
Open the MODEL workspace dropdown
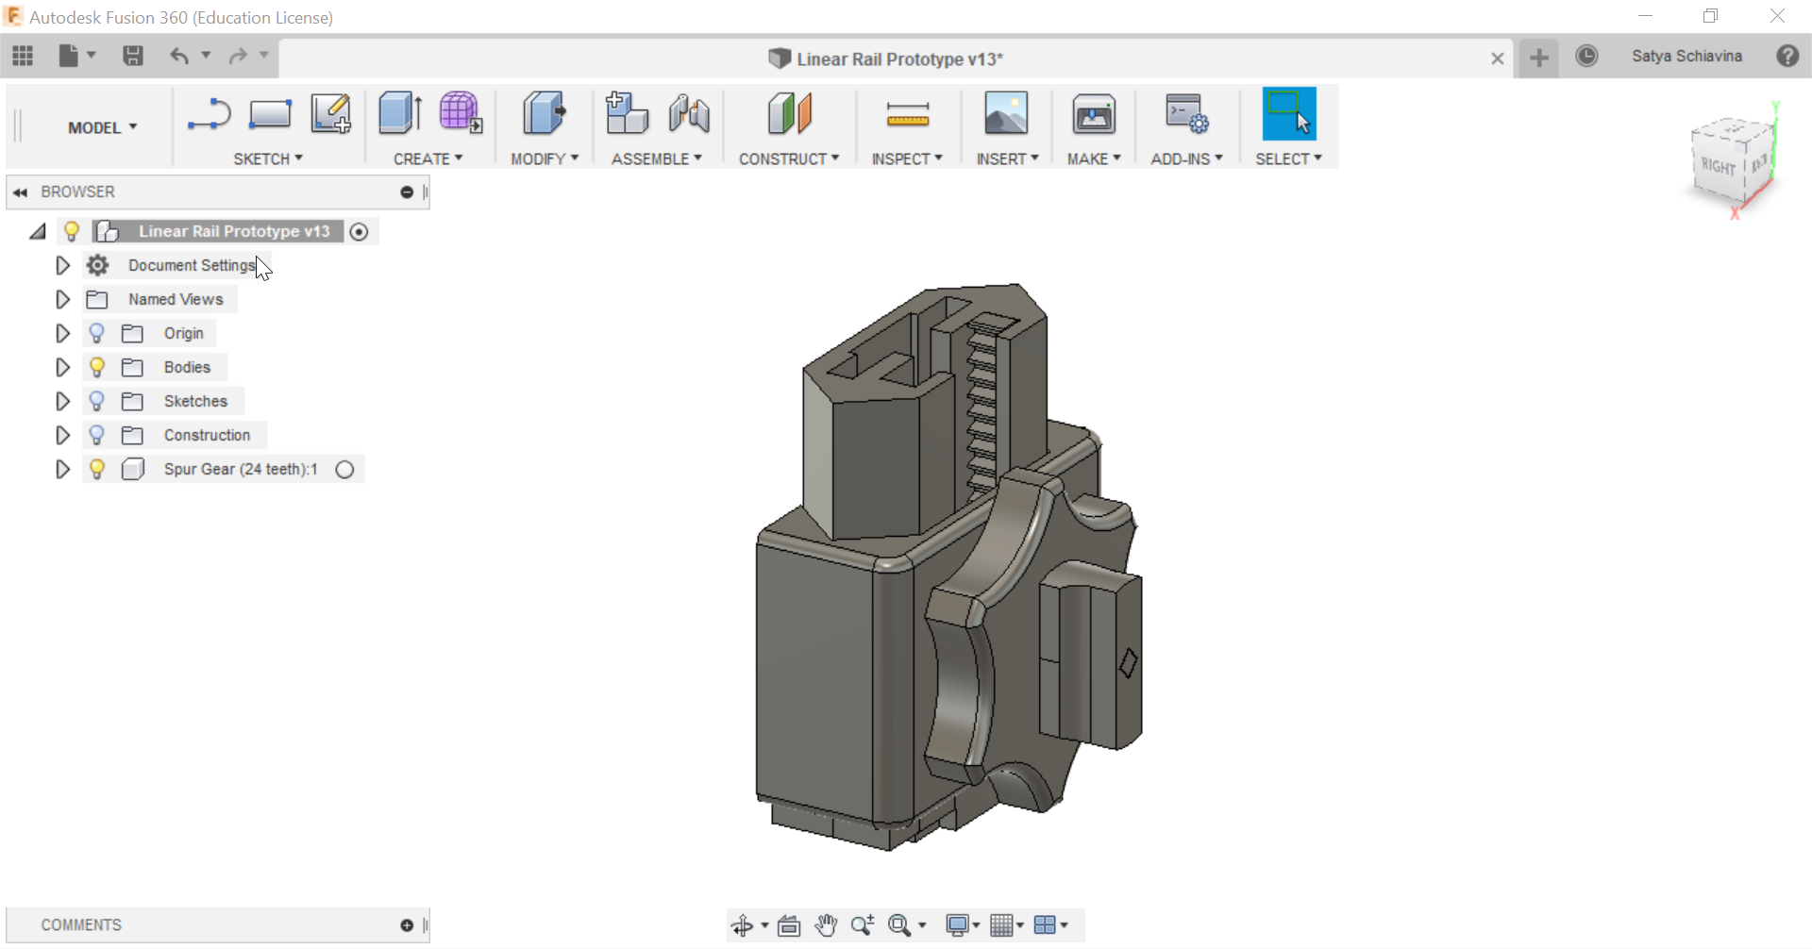102,127
